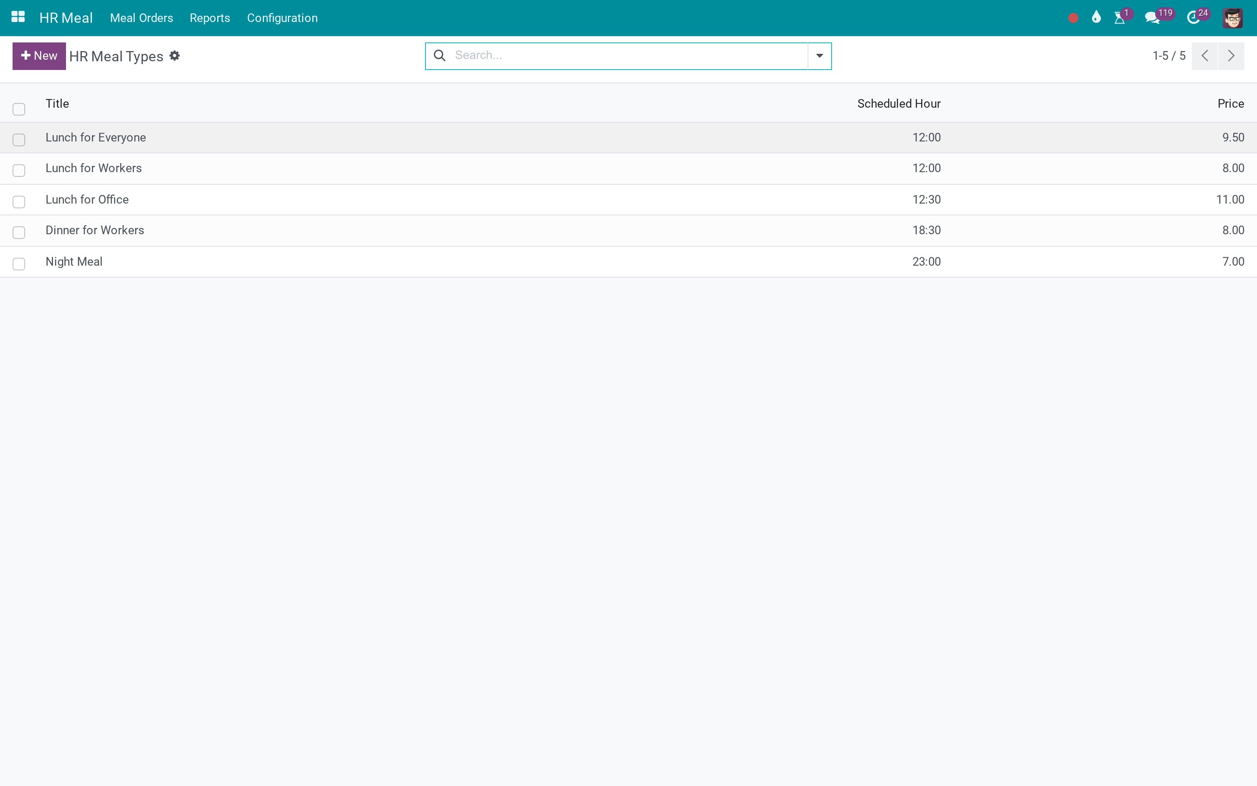Tick the Lunch for Office row checkbox
The width and height of the screenshot is (1257, 786).
(x=19, y=202)
